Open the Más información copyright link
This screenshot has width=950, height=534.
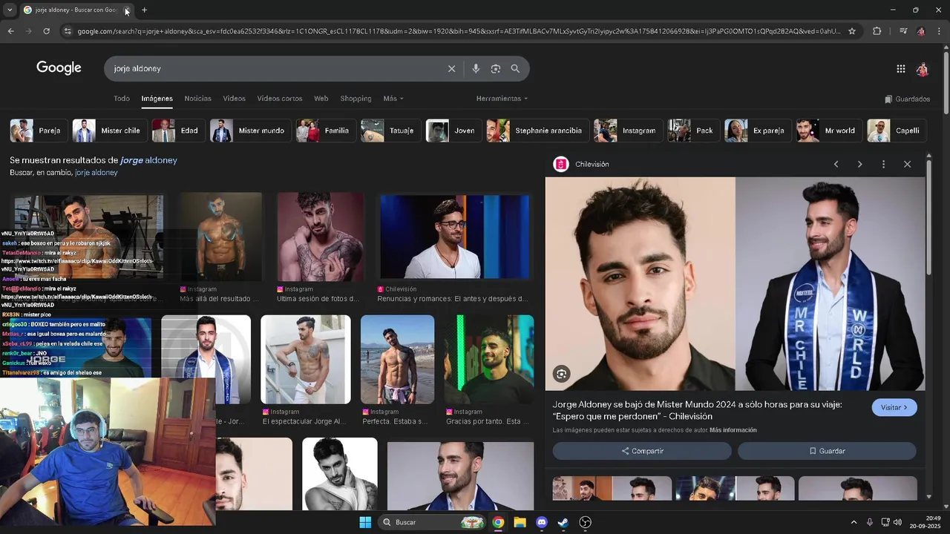[x=733, y=430]
